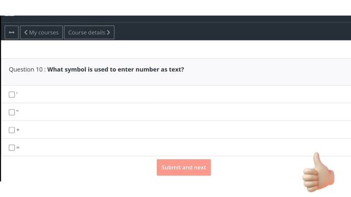
Task: Go back to My courses
Action: [41, 33]
